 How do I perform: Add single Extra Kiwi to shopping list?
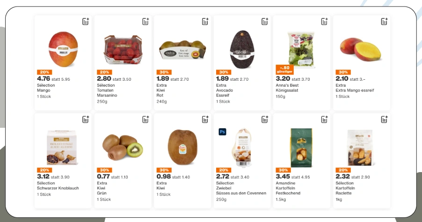pyautogui.click(x=205, y=119)
